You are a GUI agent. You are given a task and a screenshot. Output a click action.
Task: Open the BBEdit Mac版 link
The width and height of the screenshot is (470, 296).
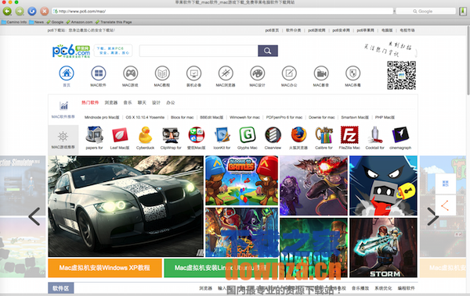[211, 117]
